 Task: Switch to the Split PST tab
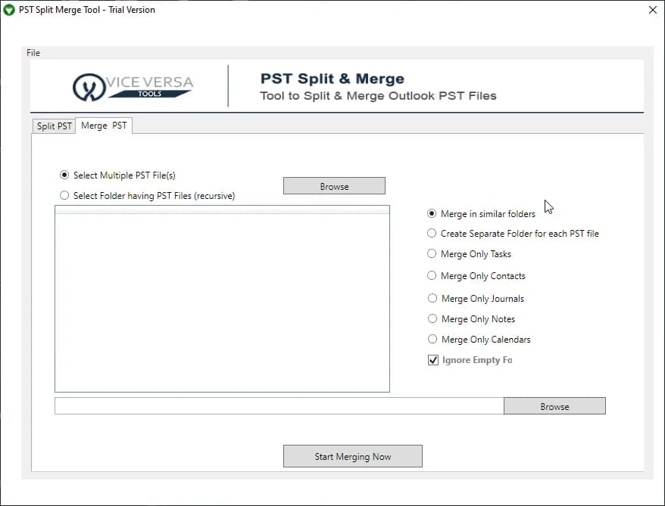[x=54, y=126]
